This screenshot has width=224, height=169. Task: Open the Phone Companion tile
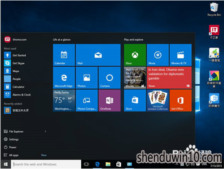pos(87,100)
